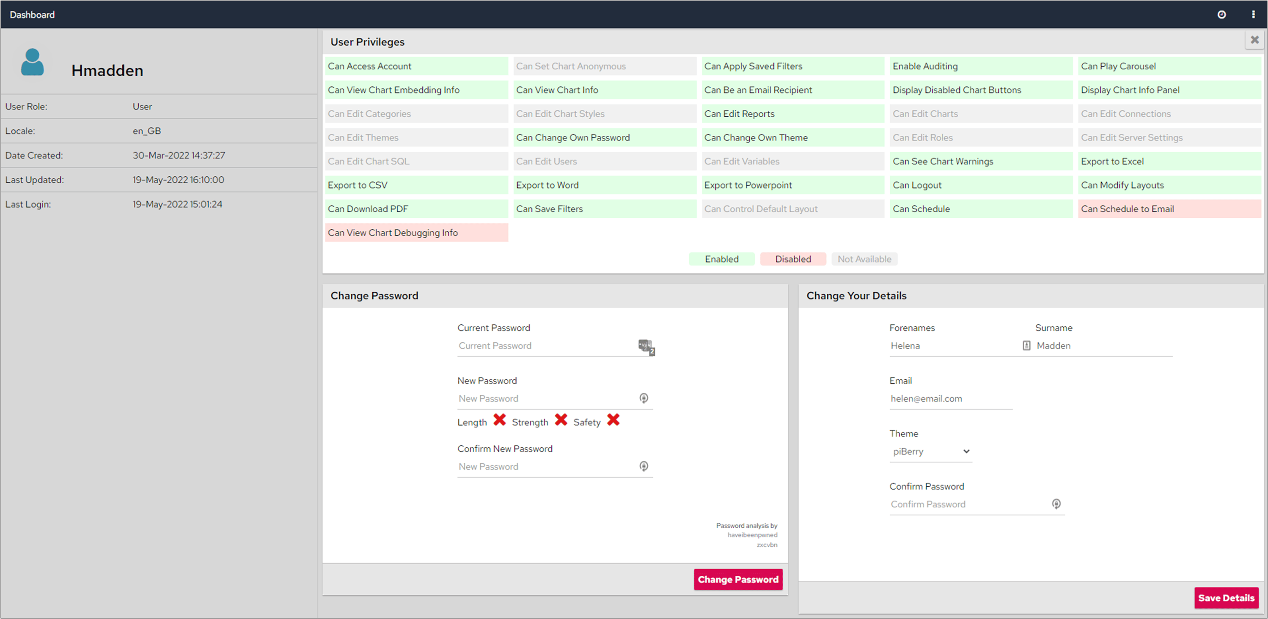Toggle the Can View Chart Debugging Info privilege
Viewport: 1268px width, 619px height.
pos(416,233)
